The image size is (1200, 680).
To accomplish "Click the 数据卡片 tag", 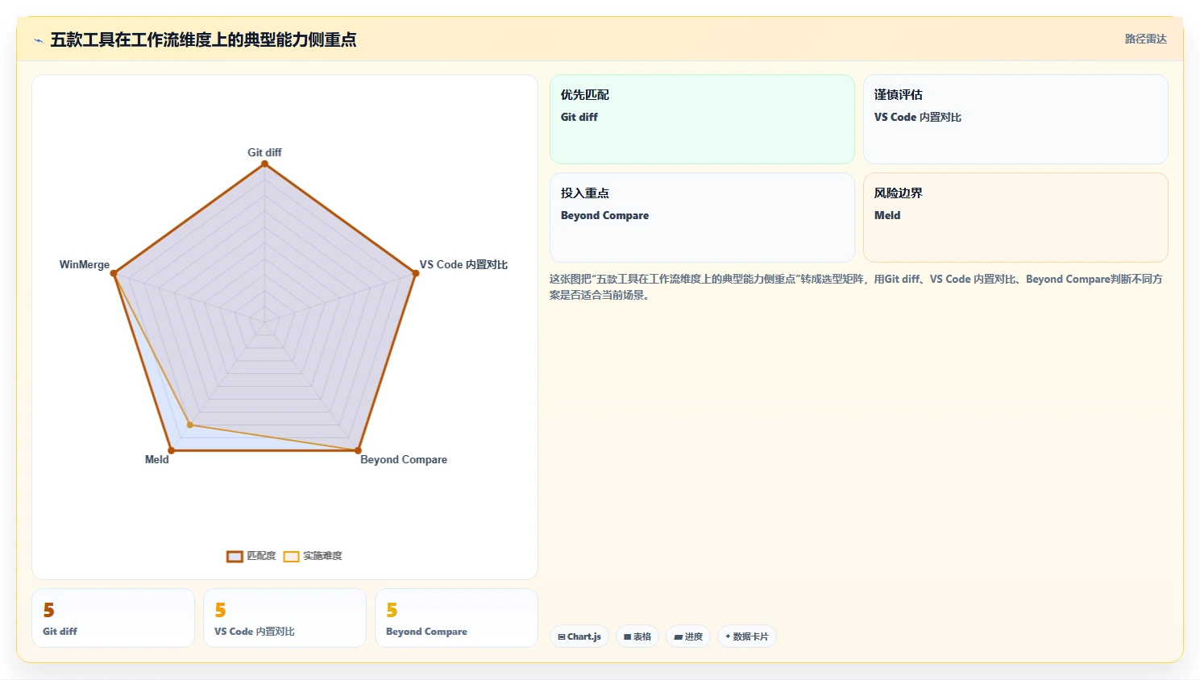I will (747, 636).
